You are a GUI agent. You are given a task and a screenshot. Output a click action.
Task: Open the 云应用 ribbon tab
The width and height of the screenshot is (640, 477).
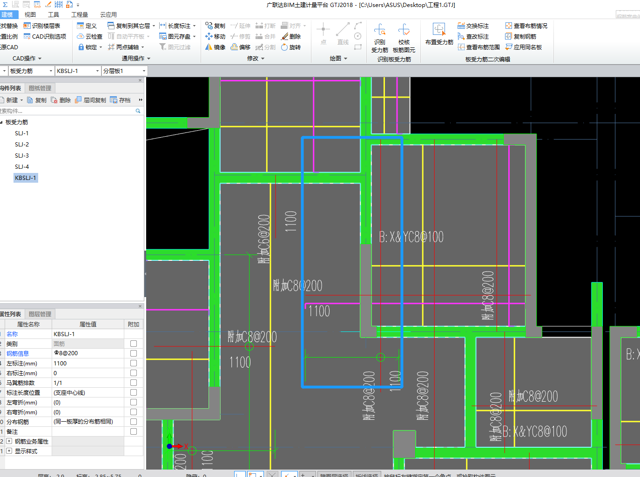click(x=108, y=15)
